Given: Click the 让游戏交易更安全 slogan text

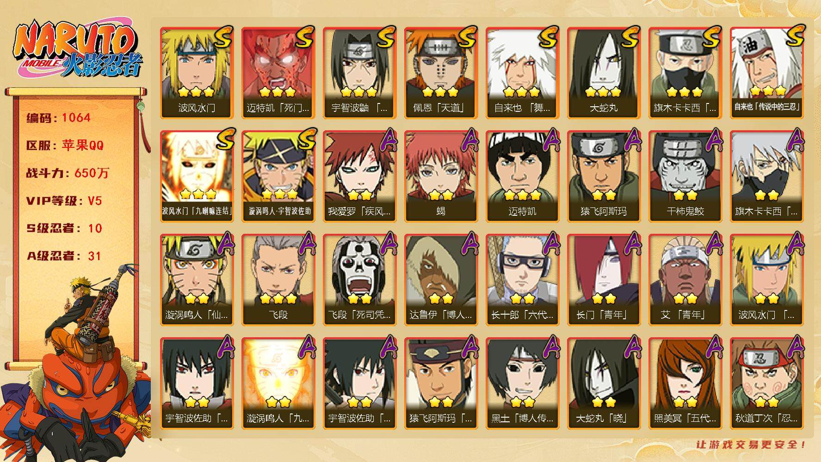Looking at the screenshot, I should 751,445.
